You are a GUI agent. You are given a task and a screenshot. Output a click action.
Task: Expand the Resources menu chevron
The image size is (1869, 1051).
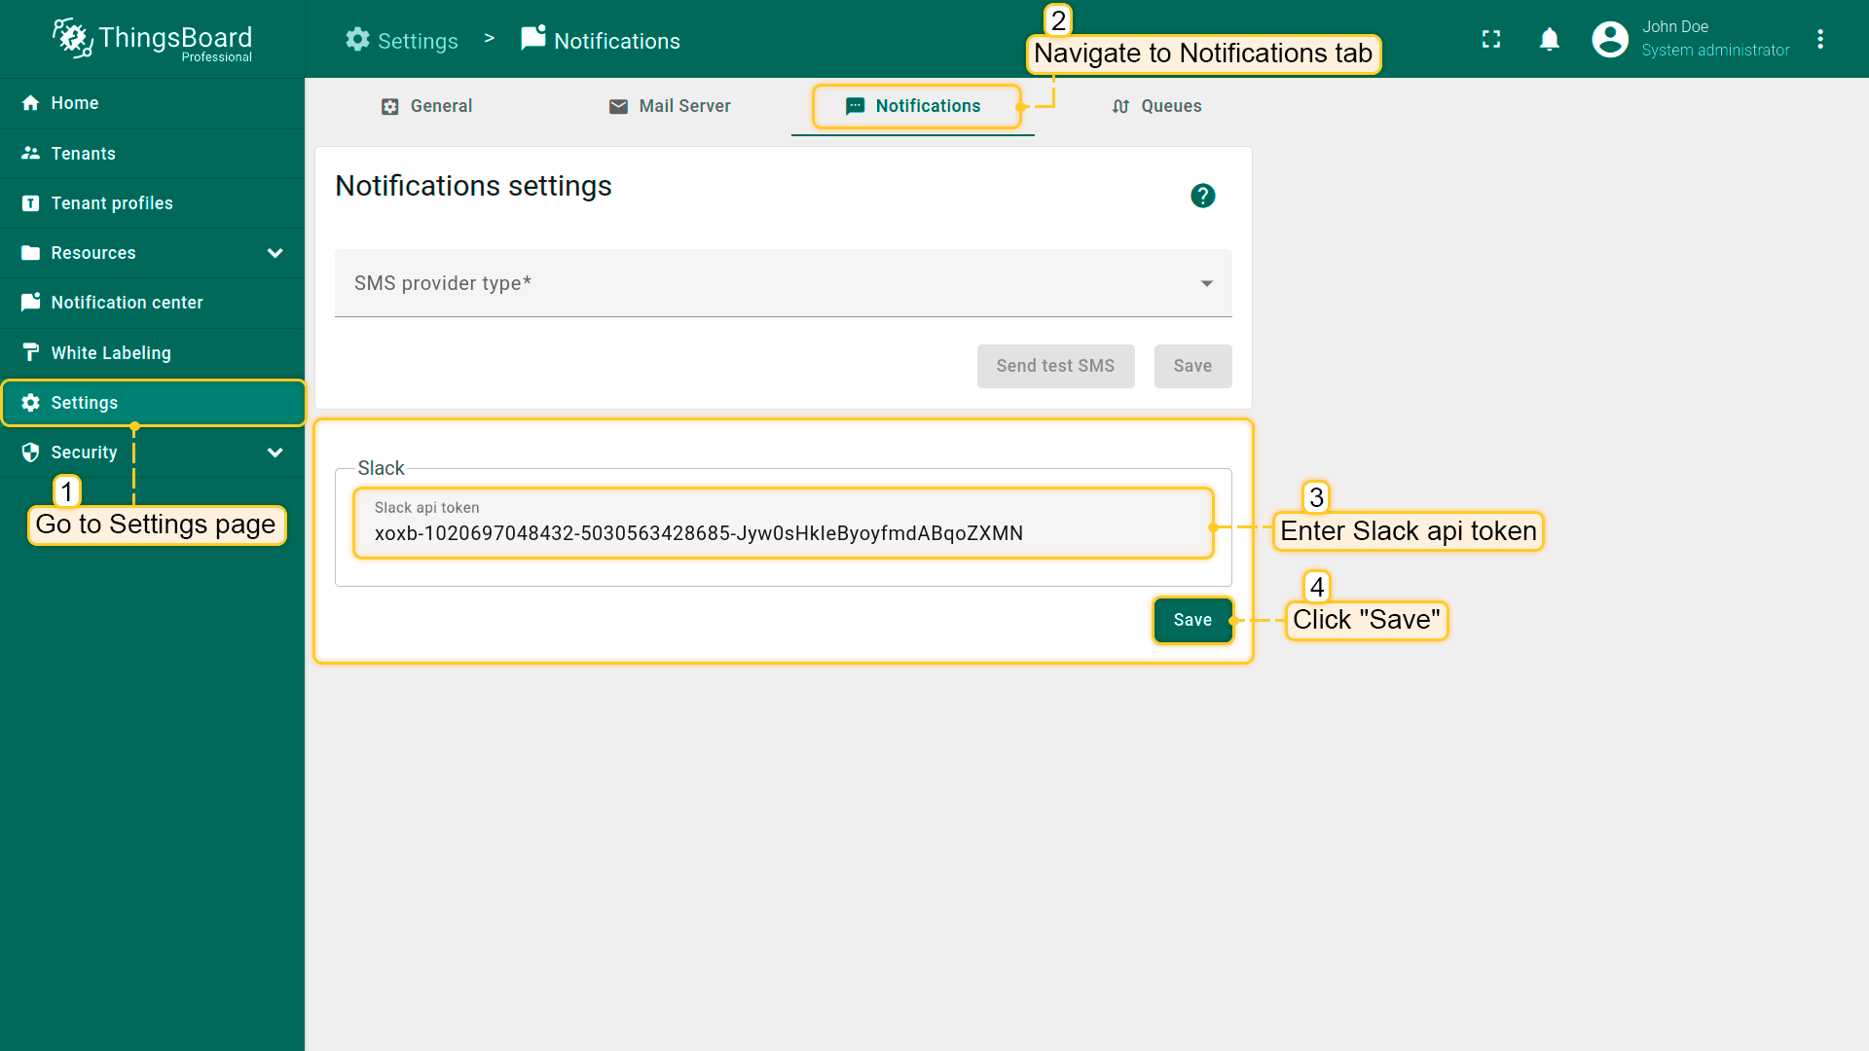[275, 253]
